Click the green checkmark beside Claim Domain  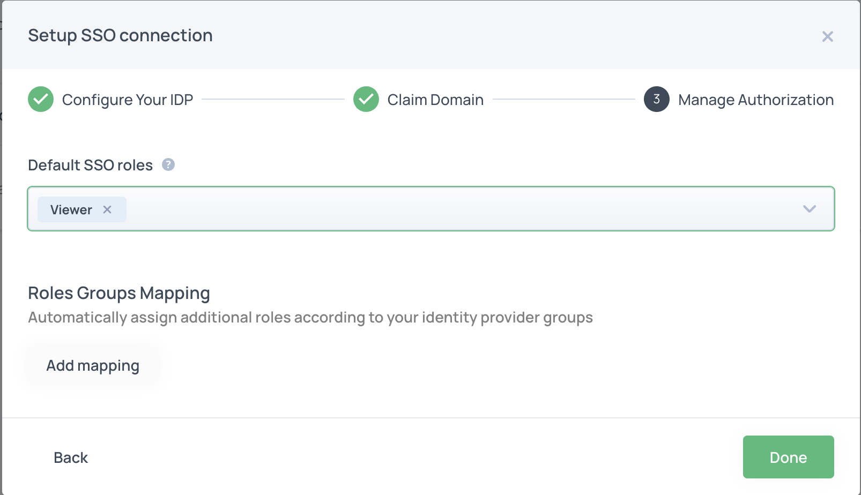click(x=366, y=99)
